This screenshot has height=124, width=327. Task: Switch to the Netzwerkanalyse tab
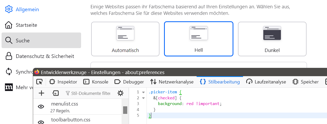pos(172,82)
